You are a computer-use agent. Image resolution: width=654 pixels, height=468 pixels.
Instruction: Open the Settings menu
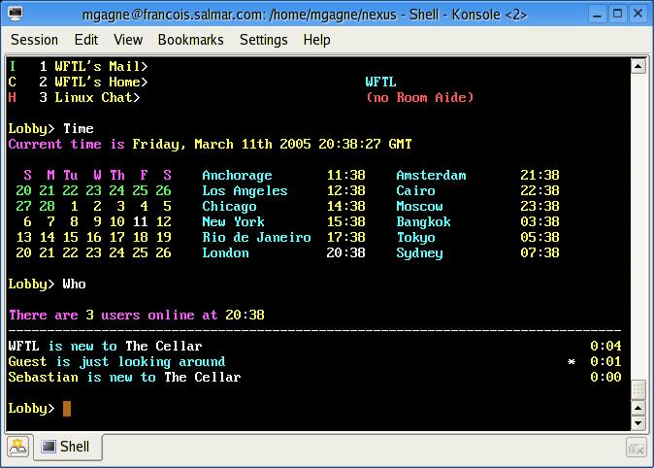coord(264,40)
